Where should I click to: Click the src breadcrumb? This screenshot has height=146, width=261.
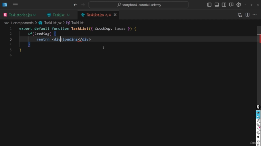click(x=7, y=23)
